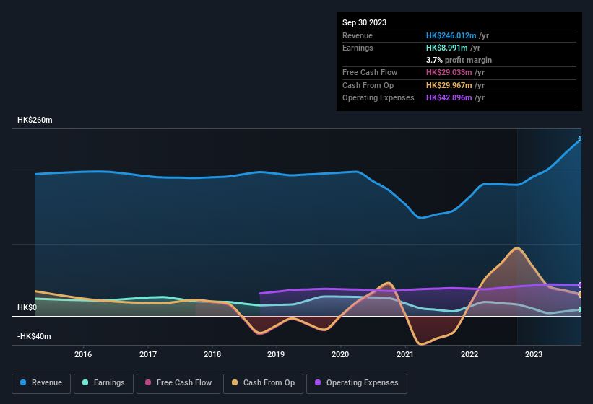
Task: Toggle Operating Expenses legend item
Action: click(357, 383)
